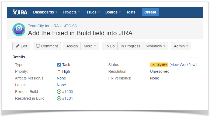Click the green check icon beside #1203
The image size is (212, 118).
pyautogui.click(x=59, y=92)
